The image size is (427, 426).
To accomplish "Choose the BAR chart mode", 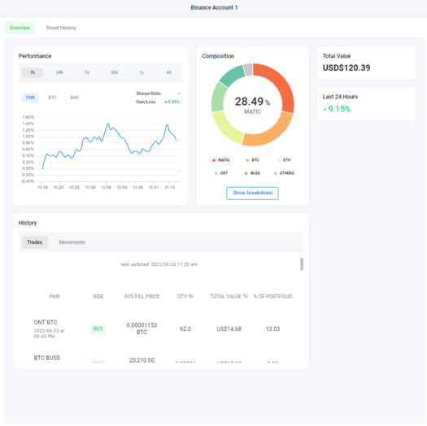I will point(74,98).
